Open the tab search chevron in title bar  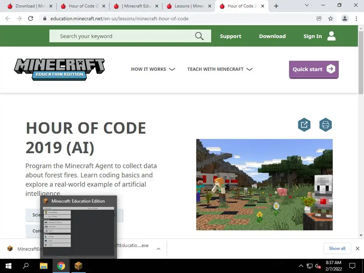(x=307, y=5)
